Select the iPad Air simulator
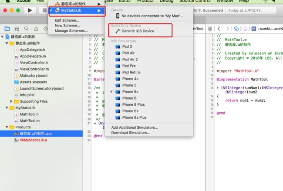This screenshot has height=191, width=283. point(128,53)
